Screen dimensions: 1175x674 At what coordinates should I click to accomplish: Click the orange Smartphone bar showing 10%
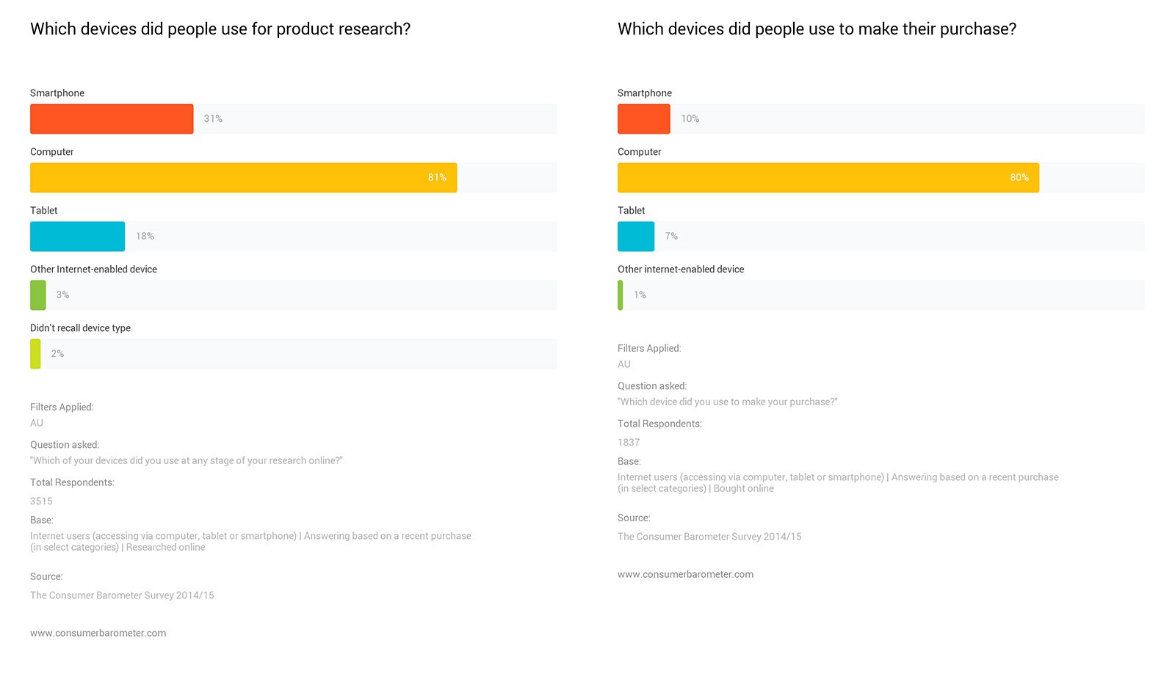coord(643,119)
